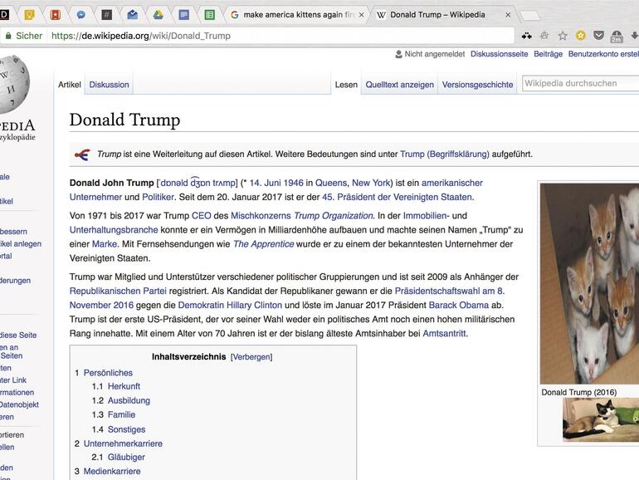Follow the Queens link

(x=331, y=183)
